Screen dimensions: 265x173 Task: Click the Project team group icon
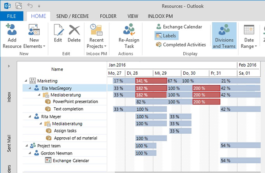click(33, 146)
